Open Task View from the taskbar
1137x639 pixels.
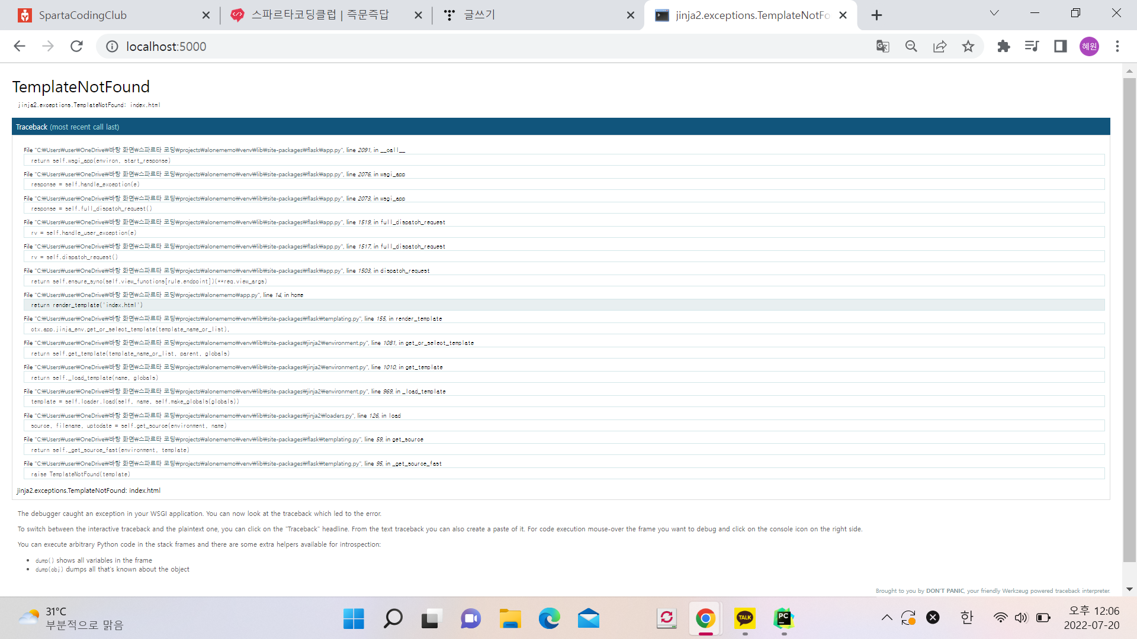click(432, 619)
